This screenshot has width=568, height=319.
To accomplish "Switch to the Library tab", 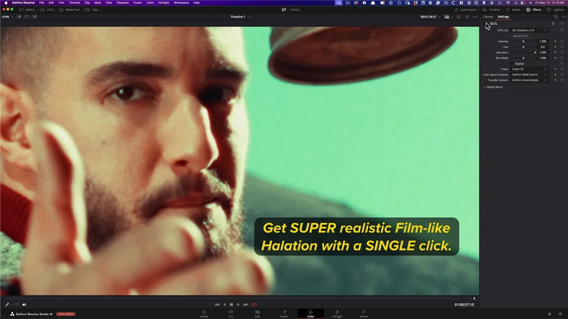I will pyautogui.click(x=488, y=17).
